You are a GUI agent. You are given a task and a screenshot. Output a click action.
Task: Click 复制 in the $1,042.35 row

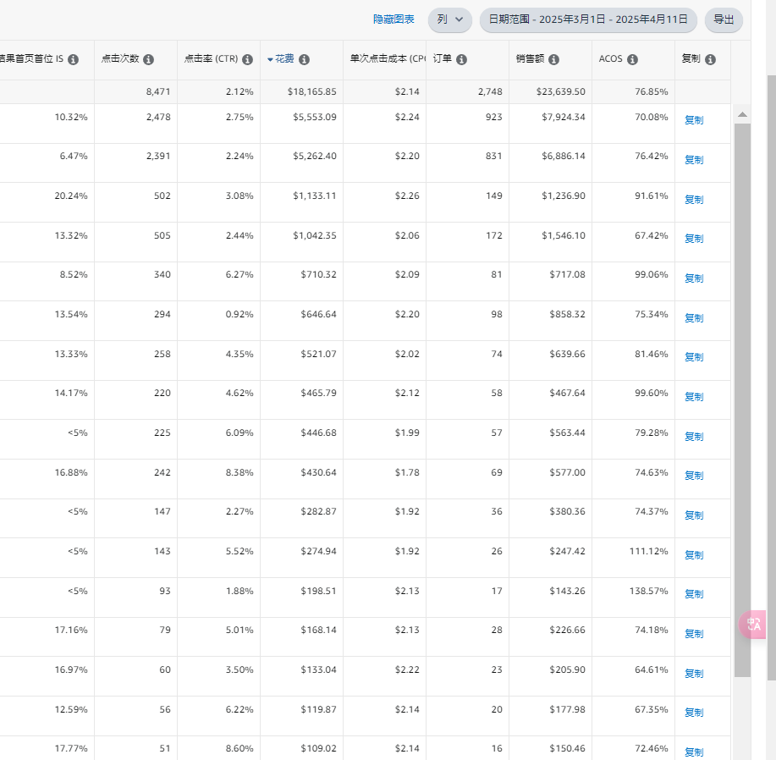[694, 239]
